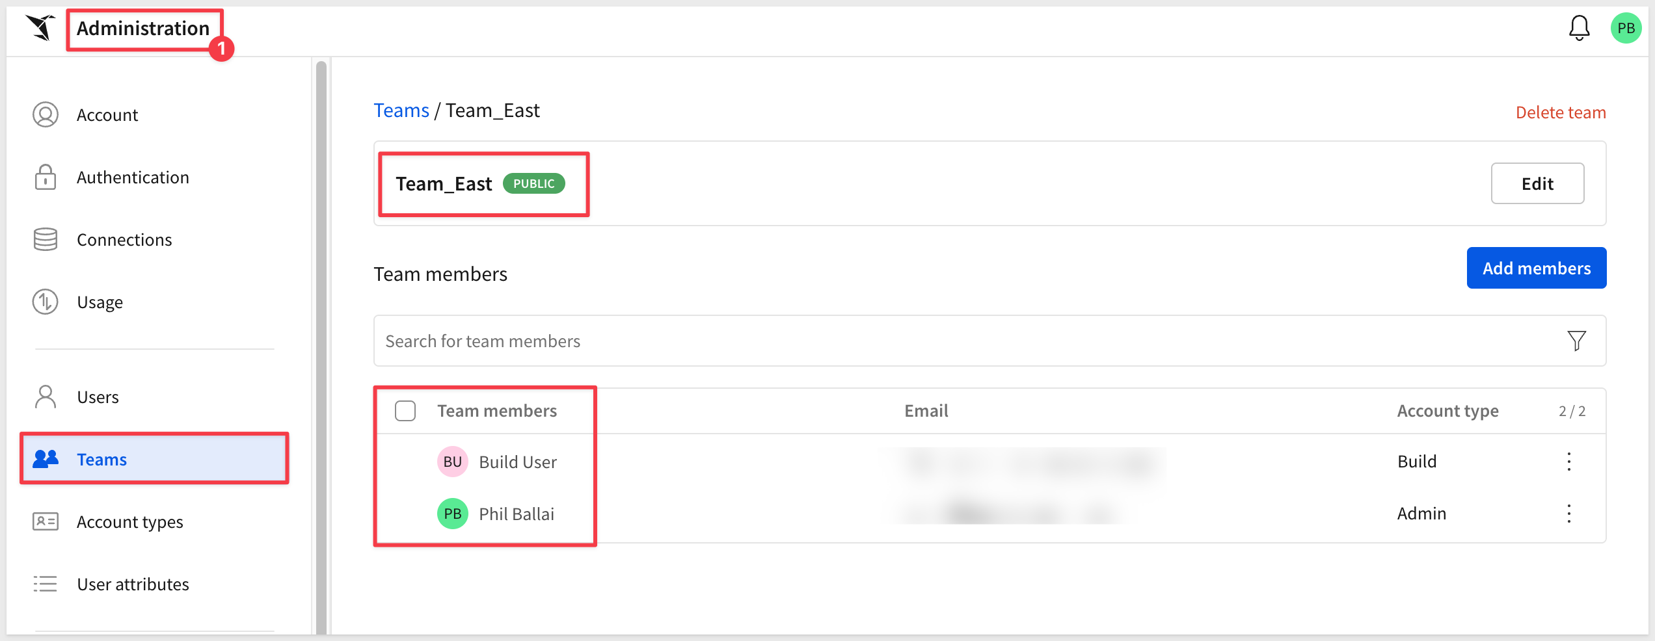Click the Teams breadcrumb link
The width and height of the screenshot is (1655, 641).
(x=401, y=111)
